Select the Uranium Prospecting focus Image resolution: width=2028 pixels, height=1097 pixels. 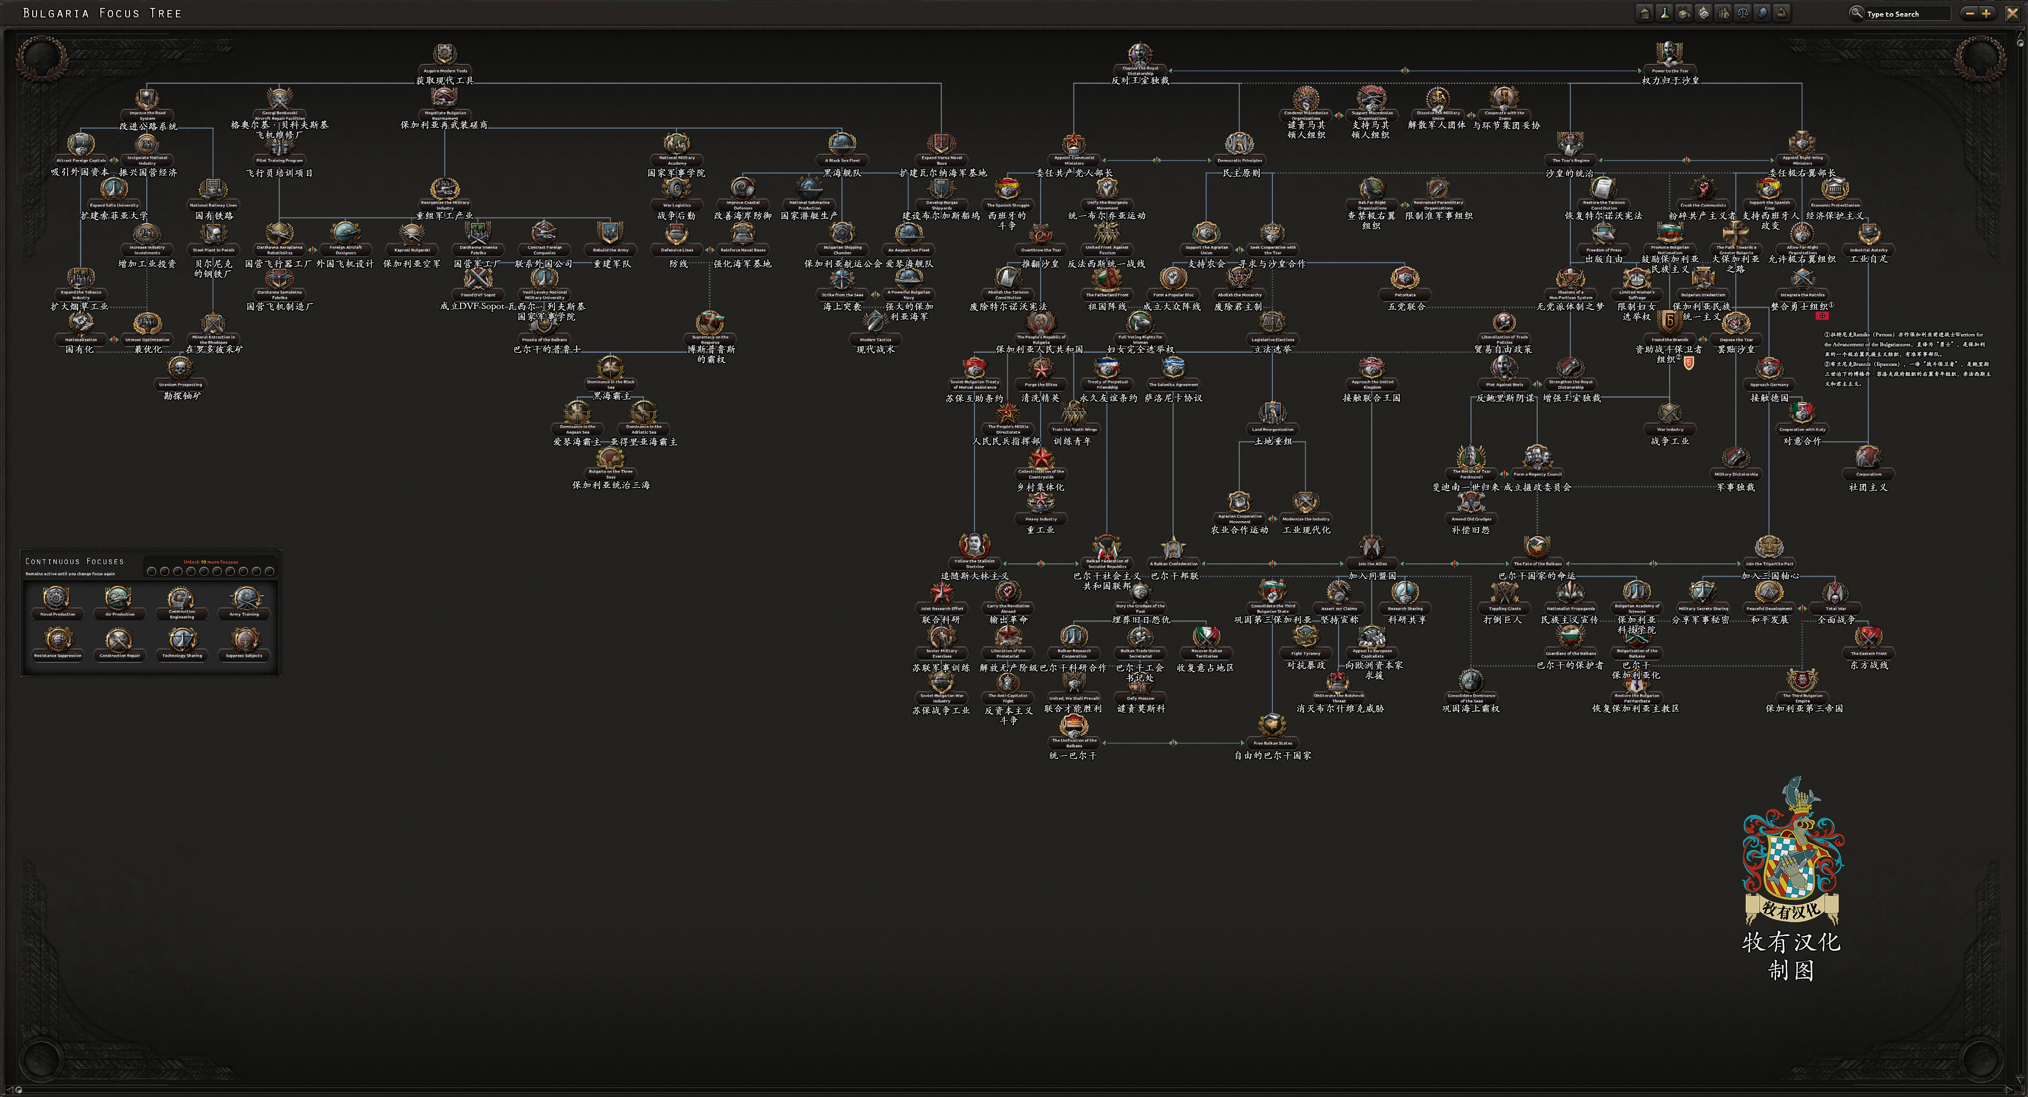point(180,374)
